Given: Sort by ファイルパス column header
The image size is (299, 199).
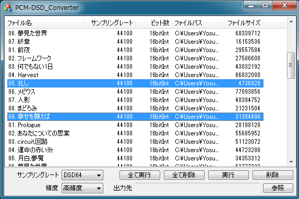Looking at the screenshot, I should 198,23.
